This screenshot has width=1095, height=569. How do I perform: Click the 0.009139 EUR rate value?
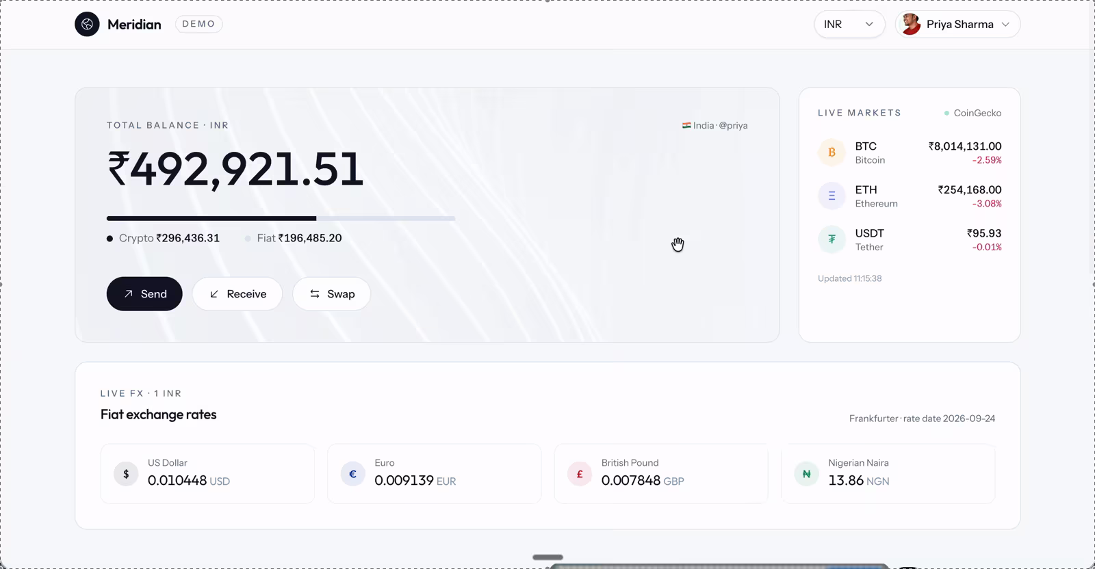tap(415, 481)
